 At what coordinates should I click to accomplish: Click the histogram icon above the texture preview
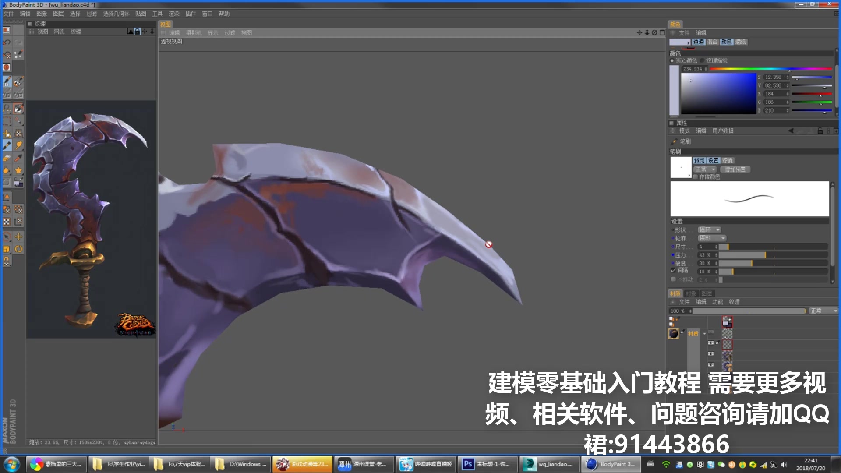pos(130,32)
